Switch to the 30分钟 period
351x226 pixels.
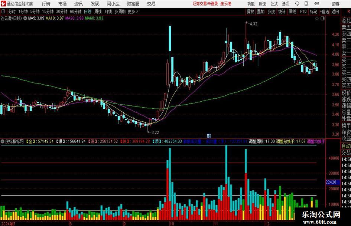62,12
